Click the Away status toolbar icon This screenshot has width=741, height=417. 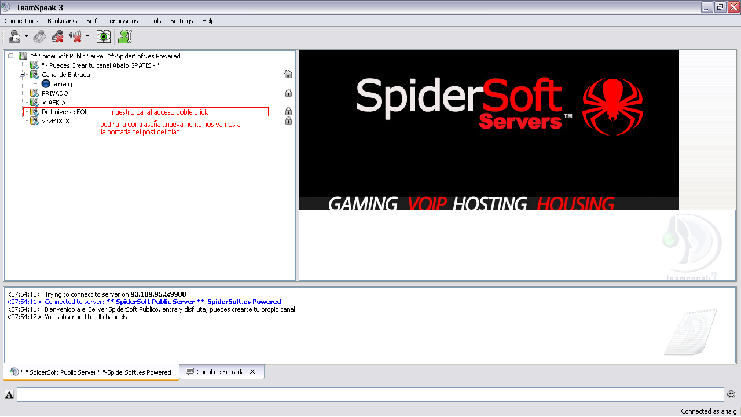point(14,36)
